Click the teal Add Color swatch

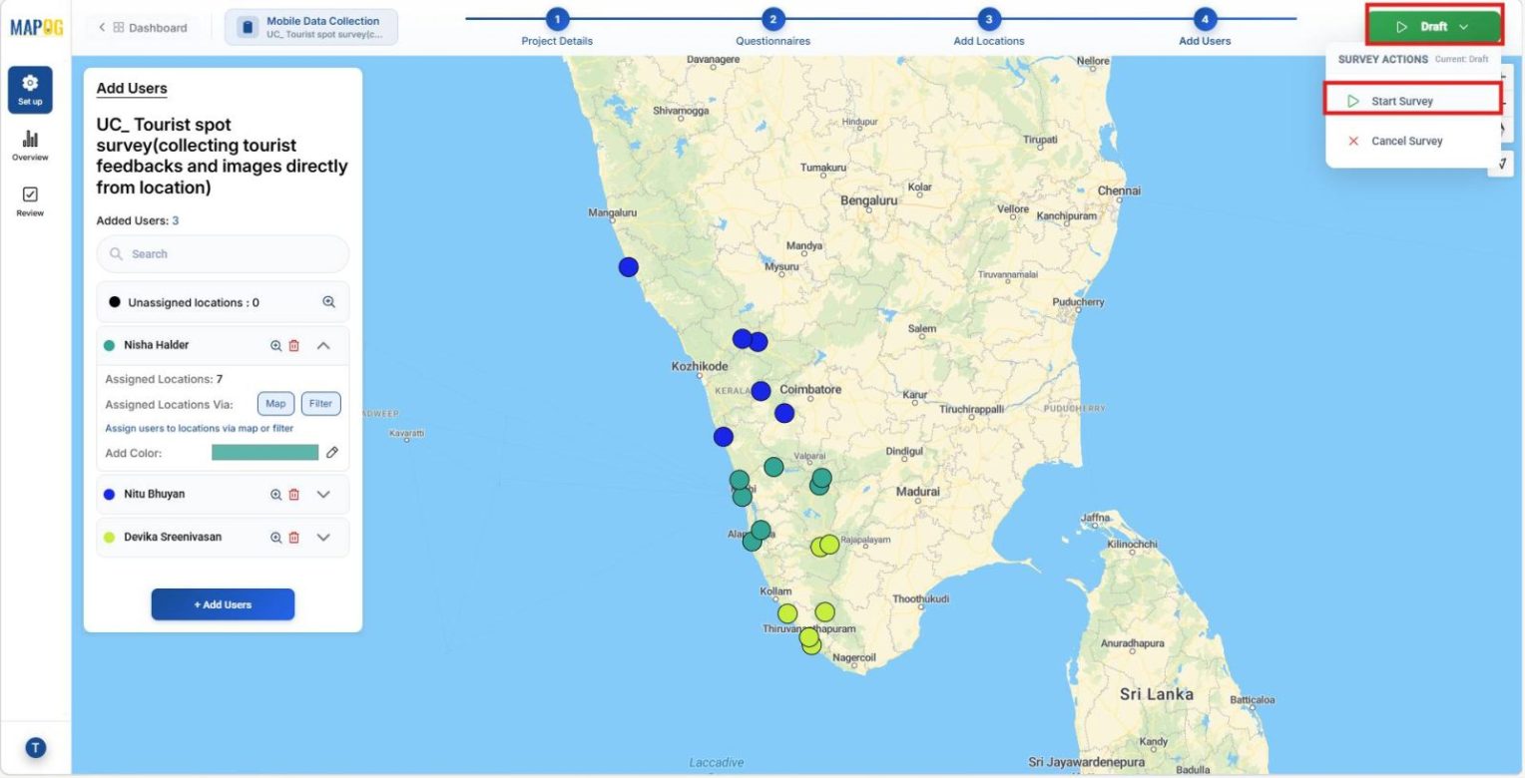(x=264, y=453)
